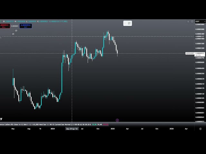206x154 pixels.
Task: Click the purple lightning event marker
Action: tap(117, 120)
